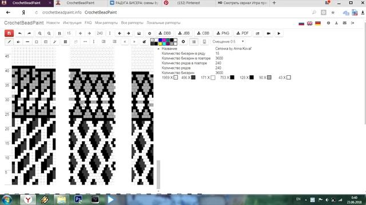Export pattern as PNG image

(x=222, y=33)
